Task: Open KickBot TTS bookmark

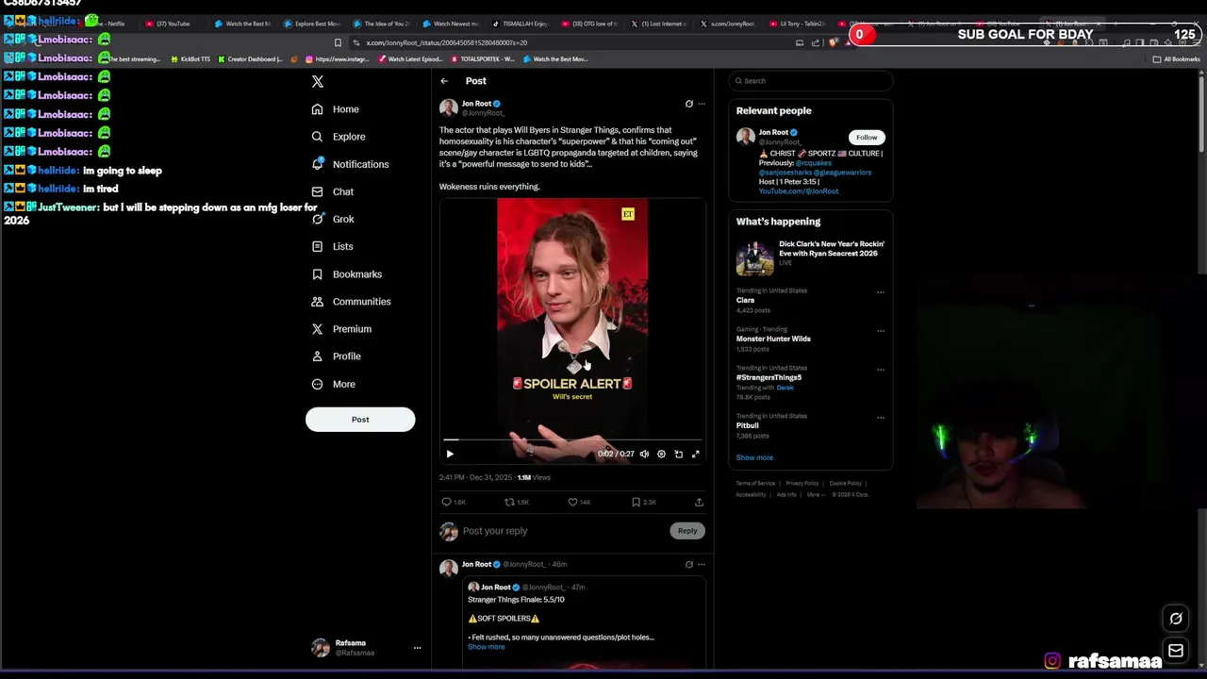Action: coord(191,59)
